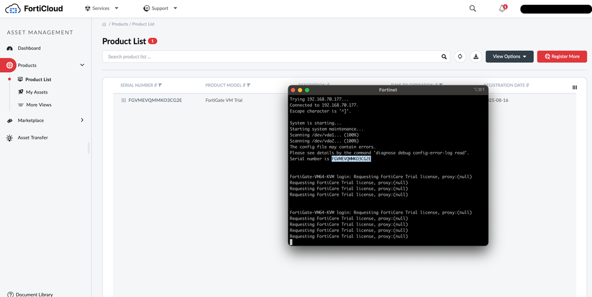The width and height of the screenshot is (592, 297).
Task: Click search magnifier in product list search box
Action: click(x=444, y=57)
